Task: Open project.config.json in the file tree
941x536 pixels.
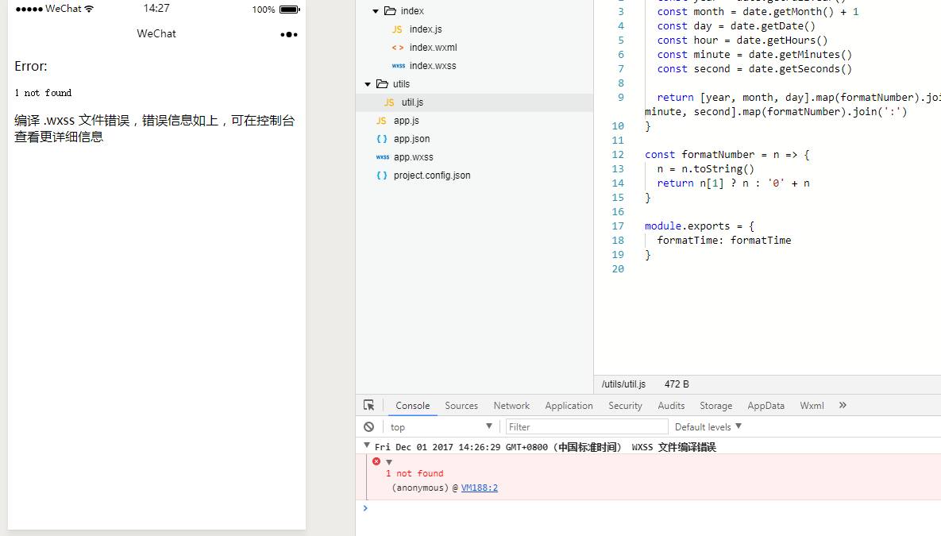Action: [432, 175]
